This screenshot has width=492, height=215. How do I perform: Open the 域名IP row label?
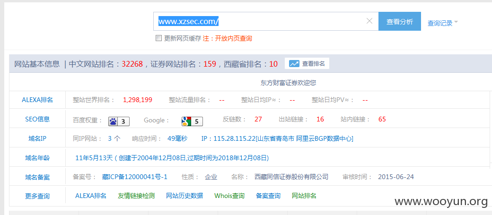[37, 138]
